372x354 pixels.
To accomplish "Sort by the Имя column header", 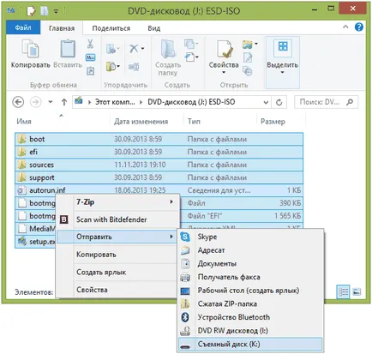I will click(x=24, y=122).
